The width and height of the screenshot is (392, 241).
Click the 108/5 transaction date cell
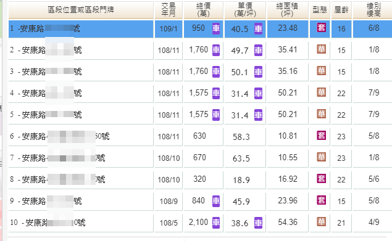pos(169,223)
